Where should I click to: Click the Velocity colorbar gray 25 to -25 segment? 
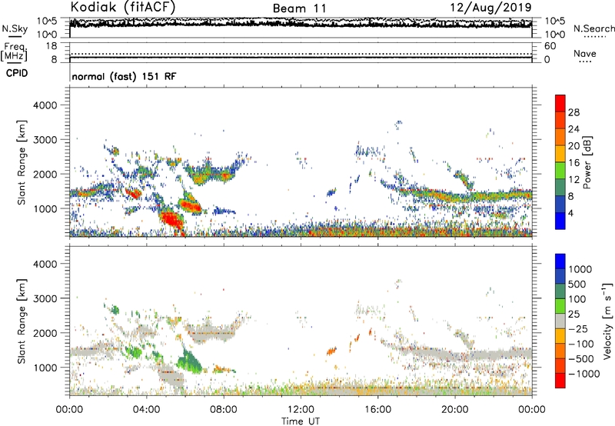pos(560,321)
